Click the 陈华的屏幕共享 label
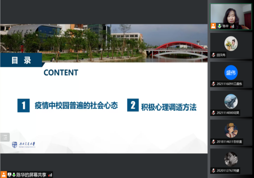 click(31, 175)
